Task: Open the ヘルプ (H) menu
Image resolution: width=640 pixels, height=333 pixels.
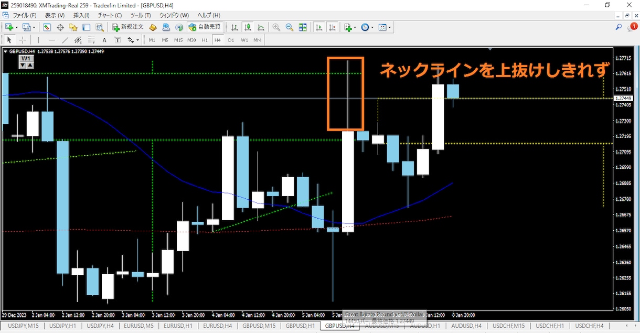Action: (x=209, y=15)
